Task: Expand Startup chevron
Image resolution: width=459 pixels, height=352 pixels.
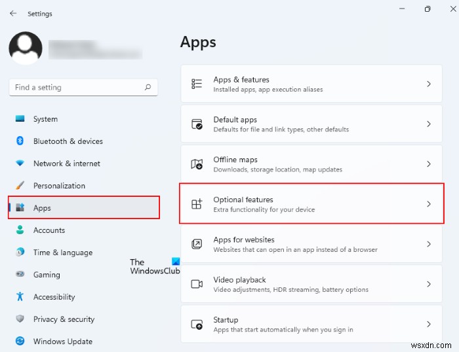Action: (429, 324)
